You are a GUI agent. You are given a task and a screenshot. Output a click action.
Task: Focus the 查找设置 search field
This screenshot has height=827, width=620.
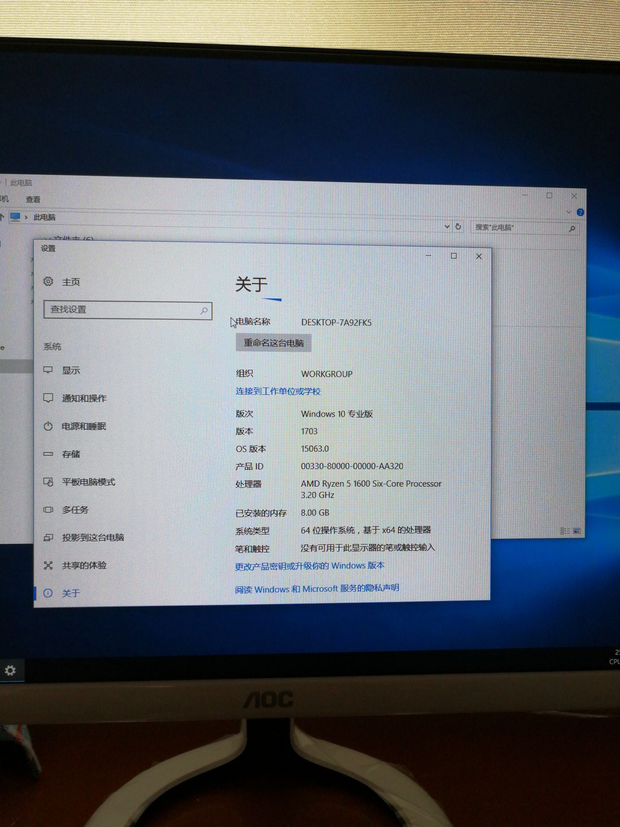click(x=128, y=310)
